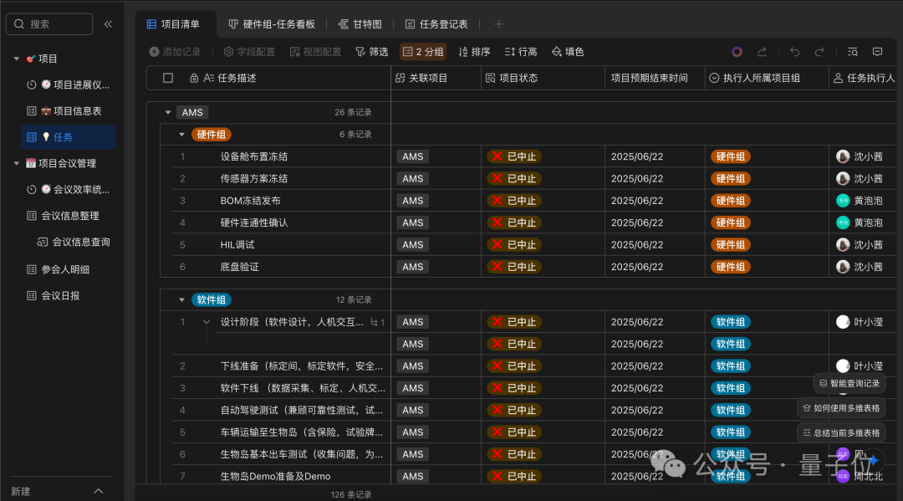Focus the 搜索 search box
This screenshot has width=903, height=501.
(49, 24)
